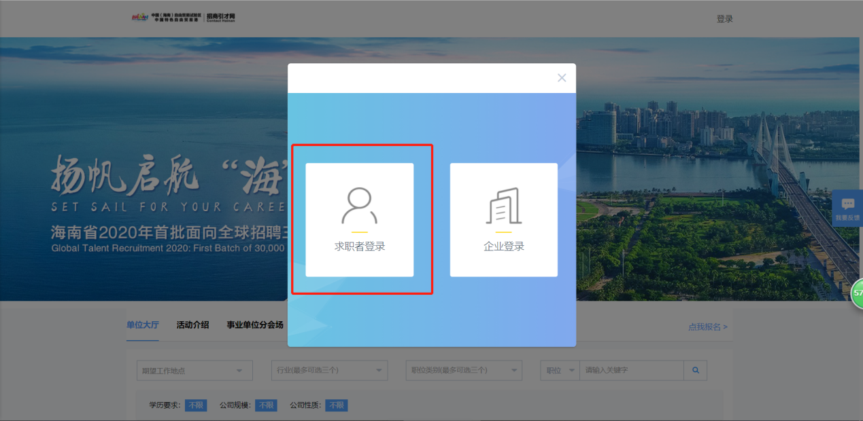Open the 事业单位分会场 tab
This screenshot has width=863, height=421.
pos(255,325)
